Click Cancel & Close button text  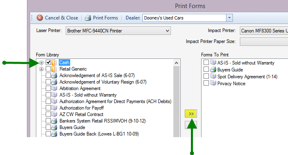point(62,18)
